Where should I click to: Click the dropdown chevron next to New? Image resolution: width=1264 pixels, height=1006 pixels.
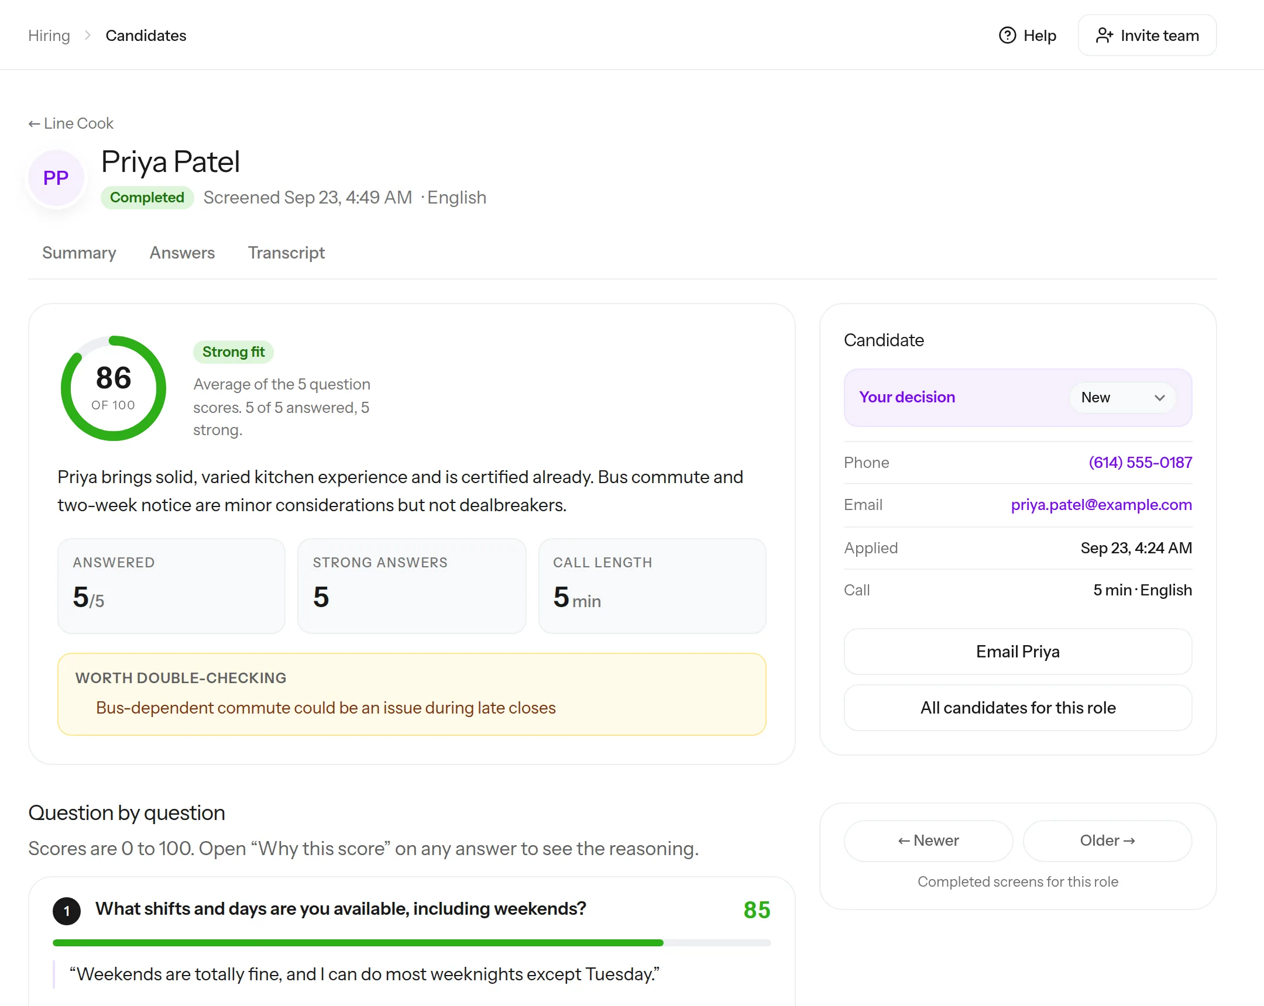(1159, 397)
